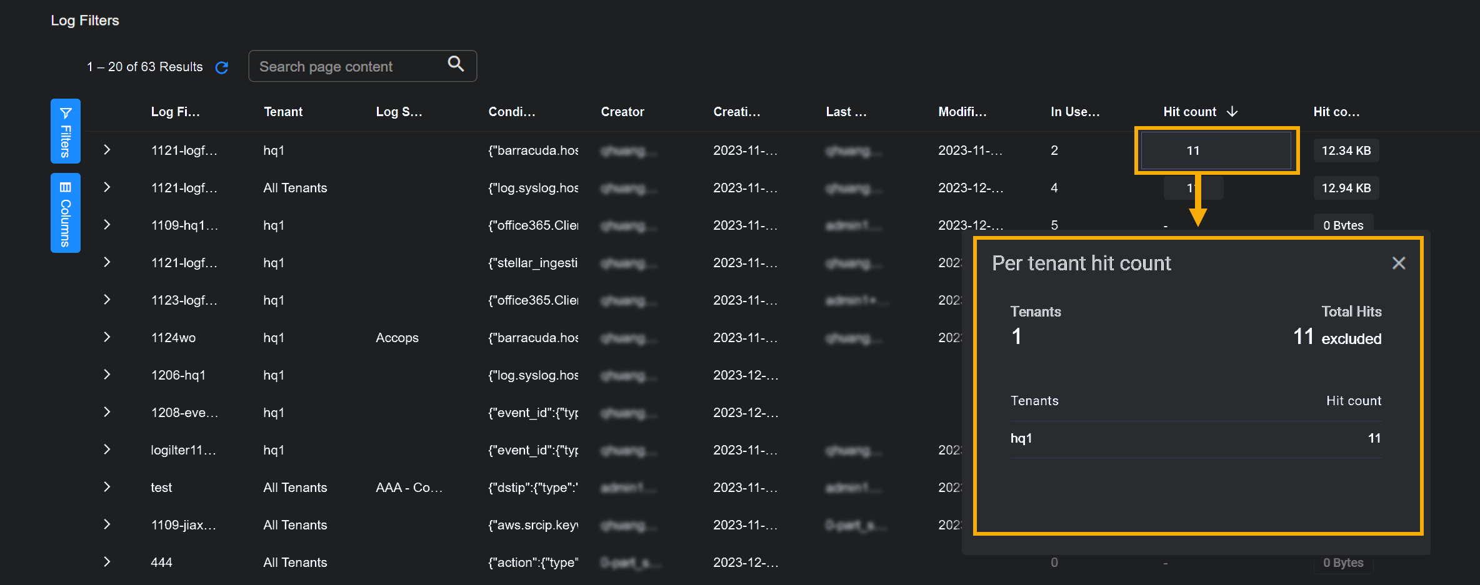Expand the 444 filter row
Screen dimensions: 1480x585
(x=107, y=562)
